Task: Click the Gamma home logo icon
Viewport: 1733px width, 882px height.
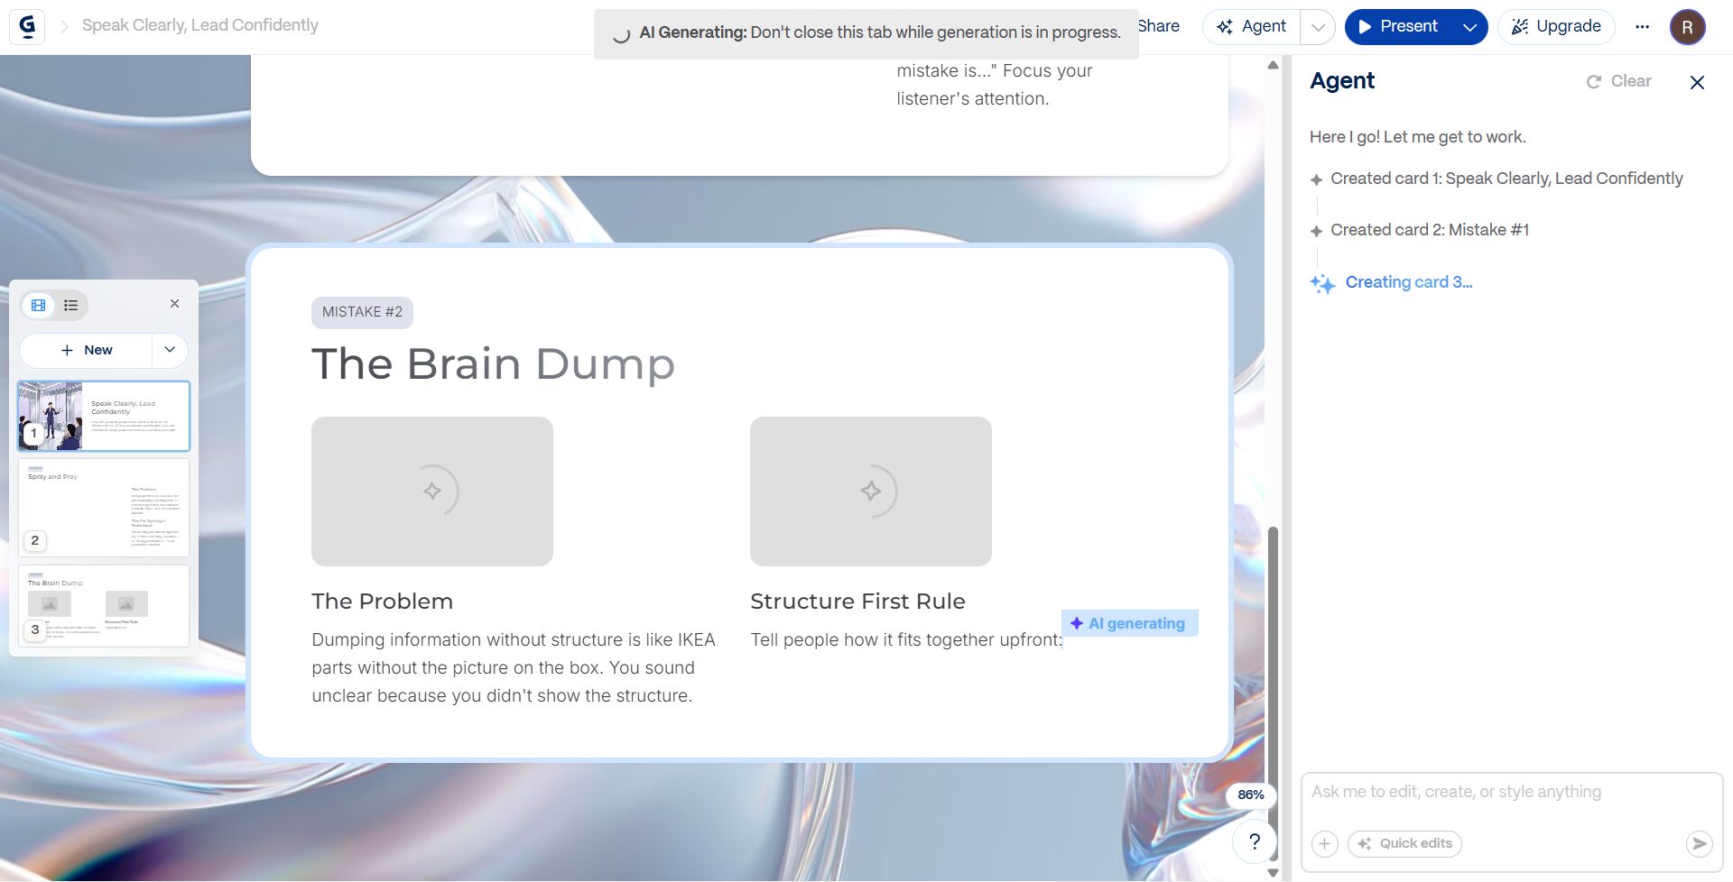Action: tap(27, 26)
